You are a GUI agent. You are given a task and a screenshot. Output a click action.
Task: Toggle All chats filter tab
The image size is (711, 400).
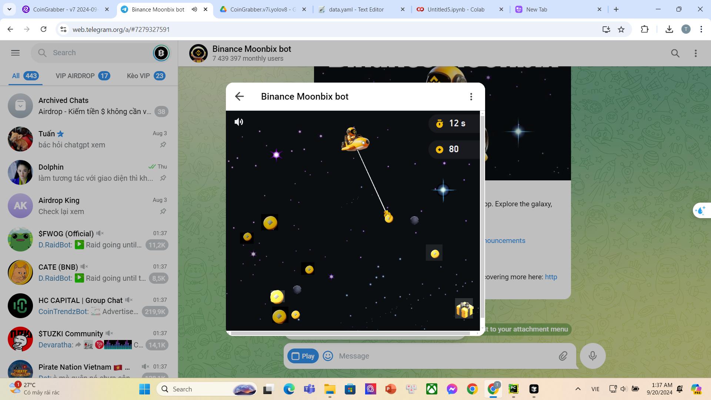click(x=26, y=76)
